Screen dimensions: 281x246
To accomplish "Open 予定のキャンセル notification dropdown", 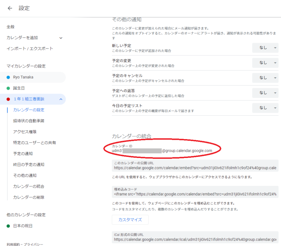I will 265,78.
